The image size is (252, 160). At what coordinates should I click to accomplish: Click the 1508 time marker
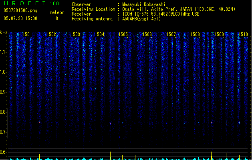pyautogui.click(x=195, y=34)
